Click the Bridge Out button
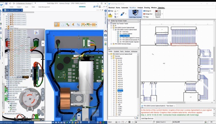The image size is (216, 124). (x=148, y=14)
